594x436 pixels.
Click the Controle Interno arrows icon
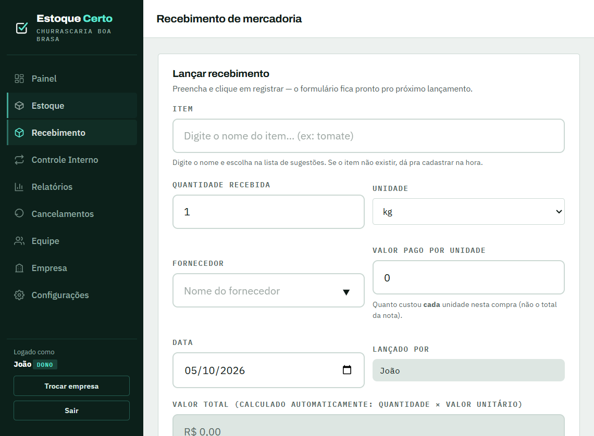coord(19,160)
